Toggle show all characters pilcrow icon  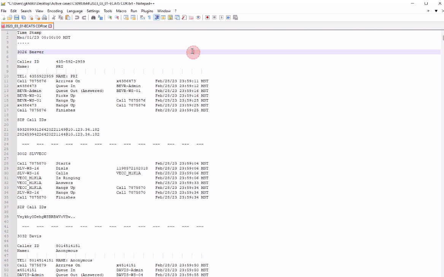pos(149,17)
